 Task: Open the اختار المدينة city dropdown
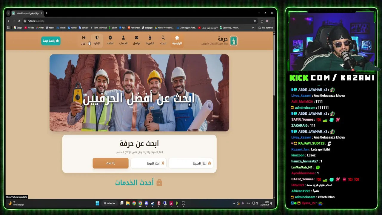[x=191, y=163]
